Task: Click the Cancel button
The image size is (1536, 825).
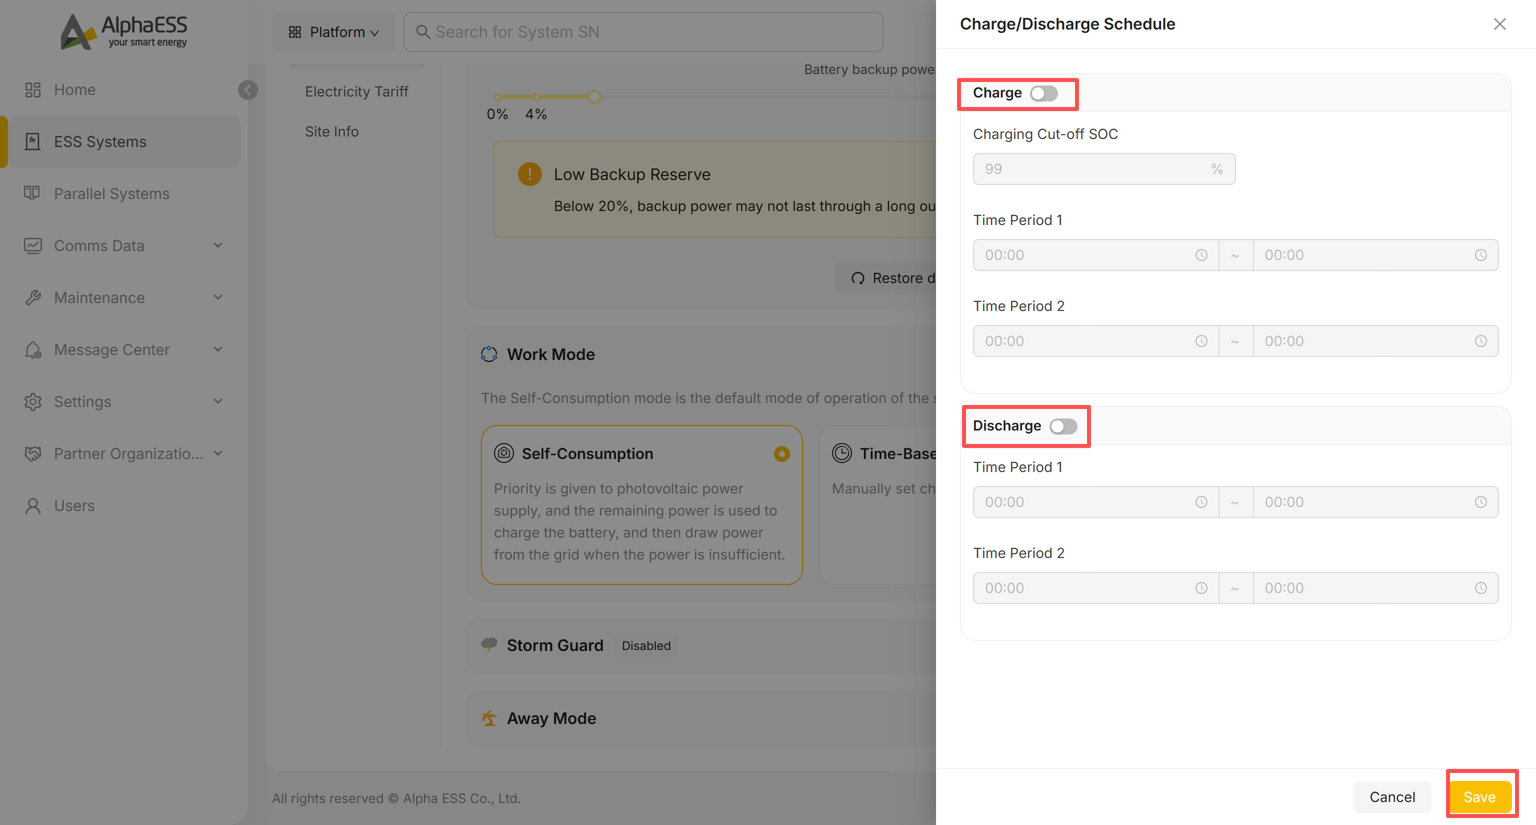Action: pyautogui.click(x=1391, y=797)
